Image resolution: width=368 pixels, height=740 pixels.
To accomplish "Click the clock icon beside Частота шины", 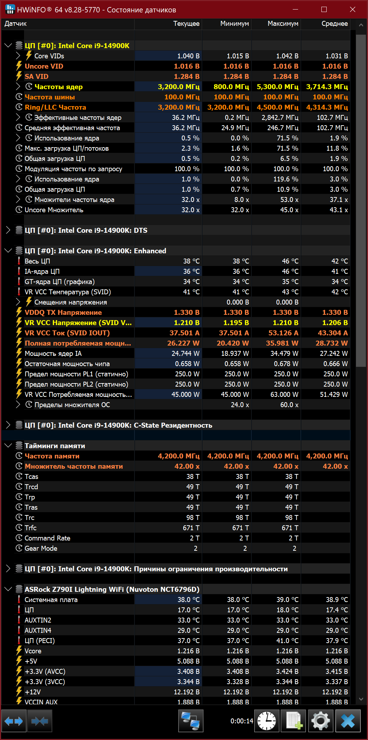I will (19, 97).
